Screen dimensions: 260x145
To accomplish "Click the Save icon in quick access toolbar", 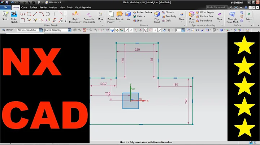I will click(7, 2).
